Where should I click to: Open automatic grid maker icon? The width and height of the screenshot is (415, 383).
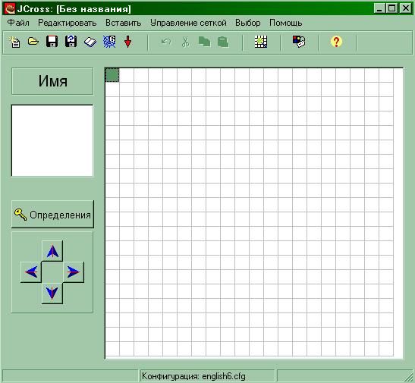coord(261,42)
